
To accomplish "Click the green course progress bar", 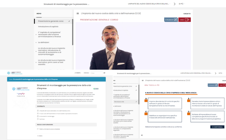I will pos(96,88).
